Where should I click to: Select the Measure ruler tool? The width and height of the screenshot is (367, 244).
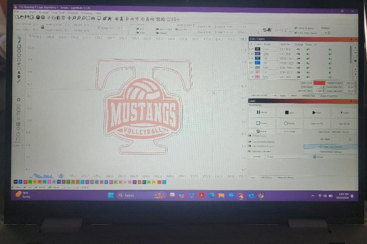pyautogui.click(x=19, y=81)
